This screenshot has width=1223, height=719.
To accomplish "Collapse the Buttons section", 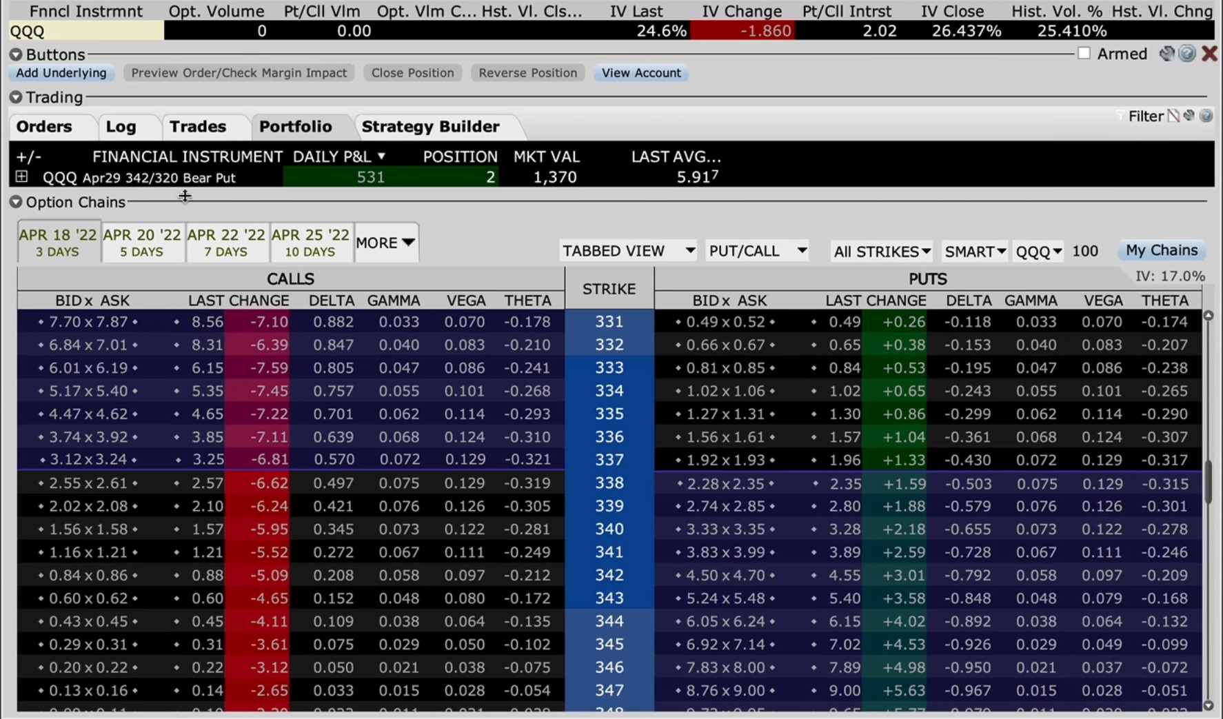I will click(x=16, y=54).
